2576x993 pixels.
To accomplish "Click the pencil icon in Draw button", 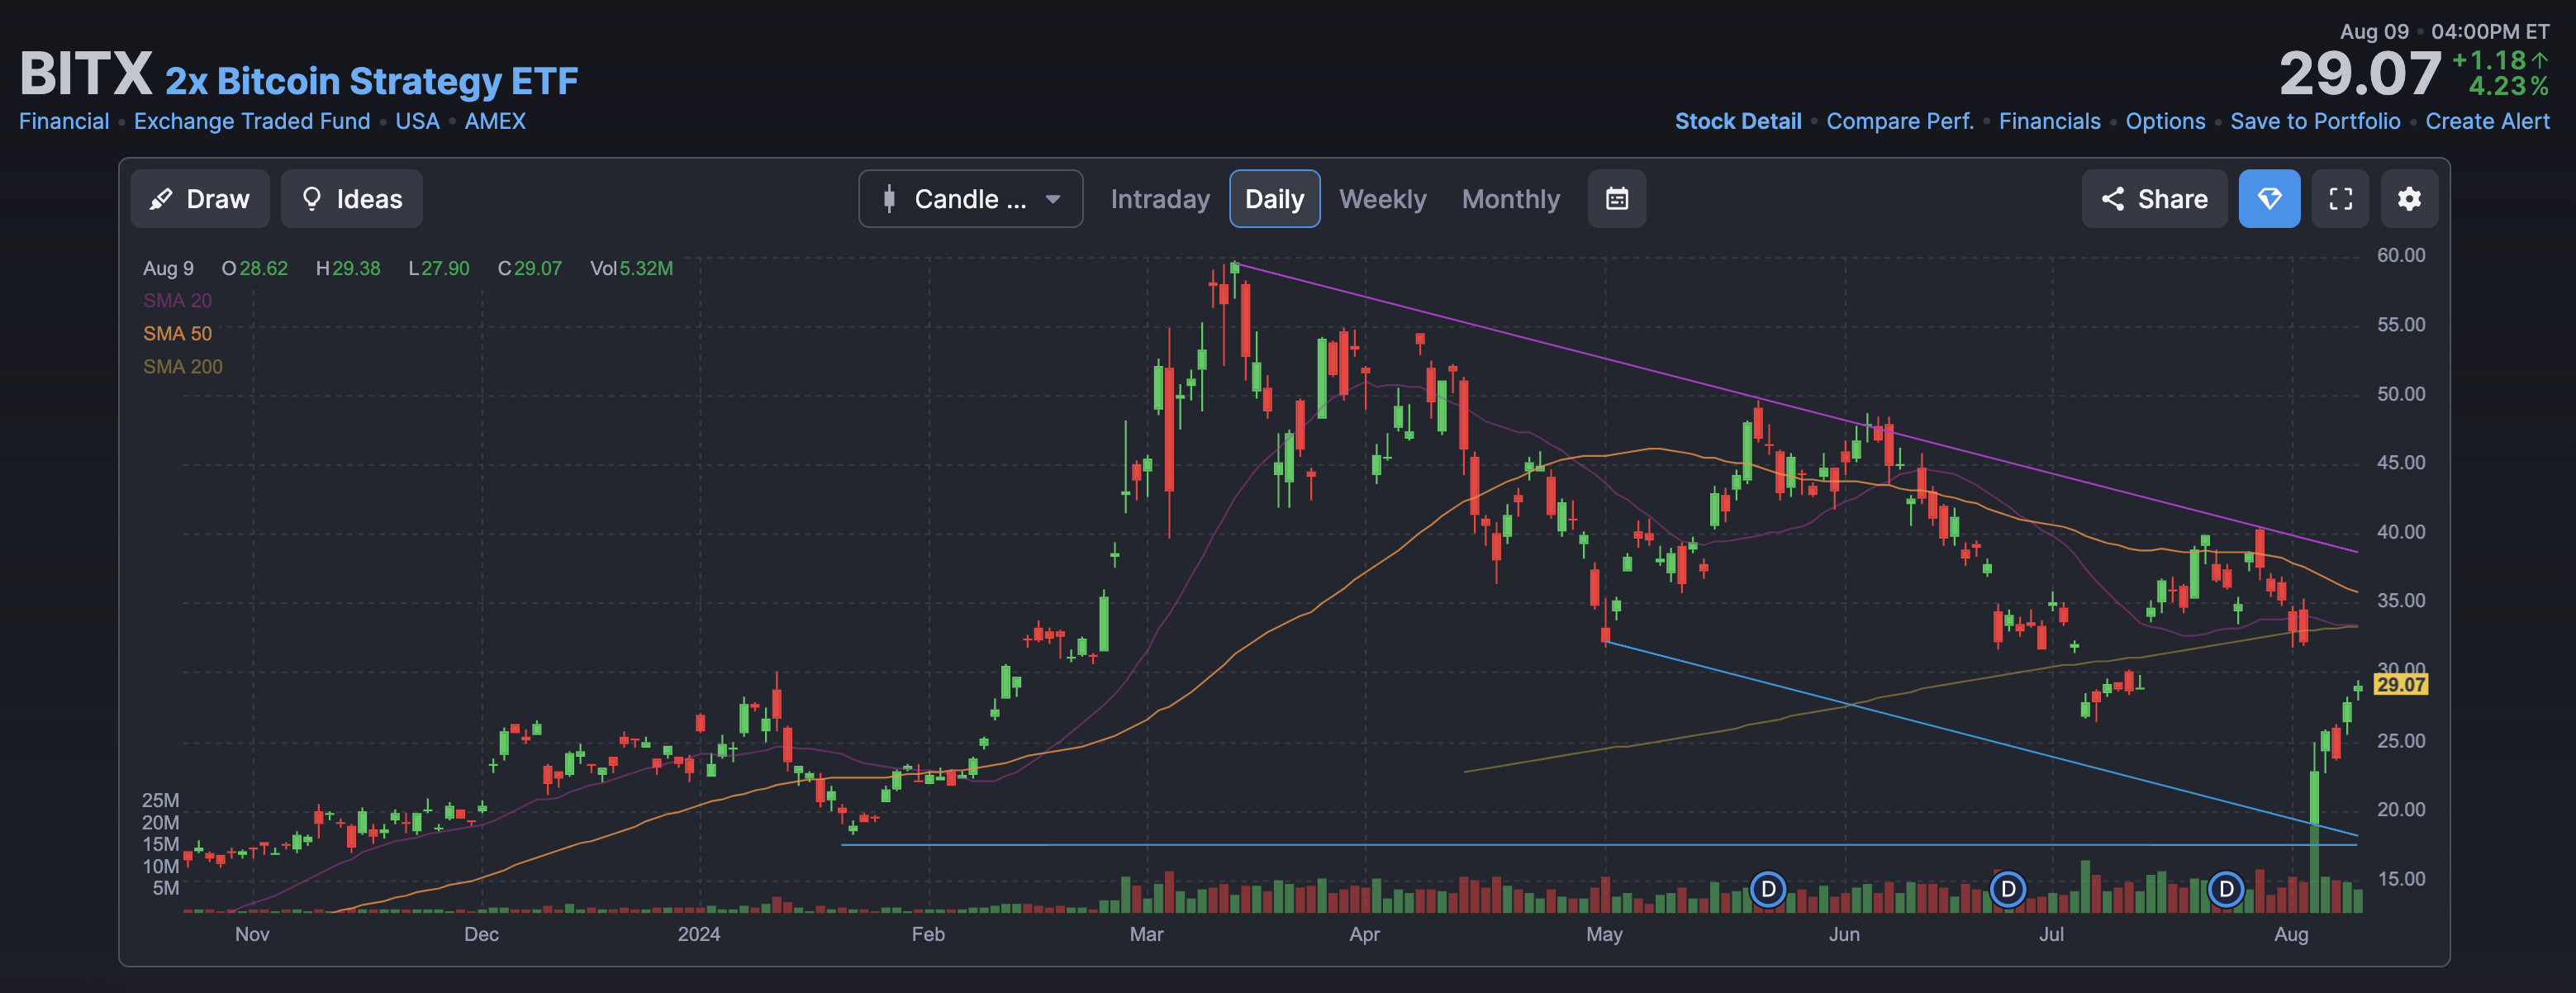I will (160, 199).
